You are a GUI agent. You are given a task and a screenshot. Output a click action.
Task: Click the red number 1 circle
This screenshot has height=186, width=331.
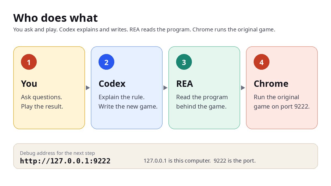point(29,62)
